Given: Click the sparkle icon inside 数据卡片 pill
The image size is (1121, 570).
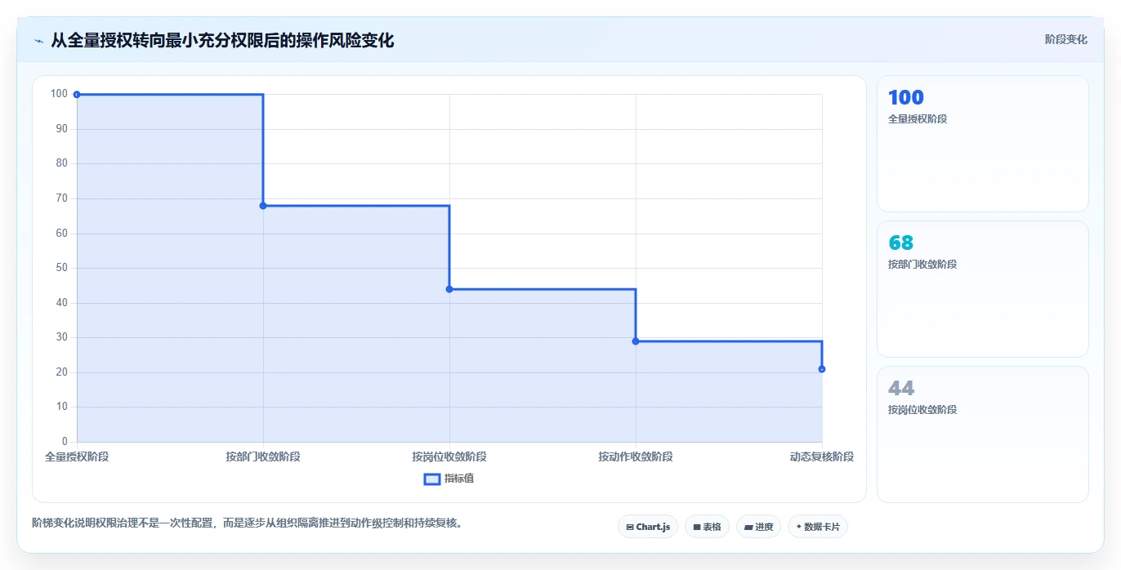Looking at the screenshot, I should [x=798, y=527].
